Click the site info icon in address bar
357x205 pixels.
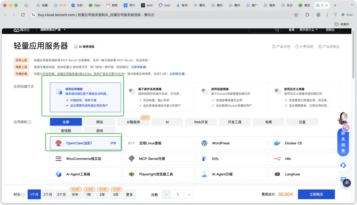point(33,15)
